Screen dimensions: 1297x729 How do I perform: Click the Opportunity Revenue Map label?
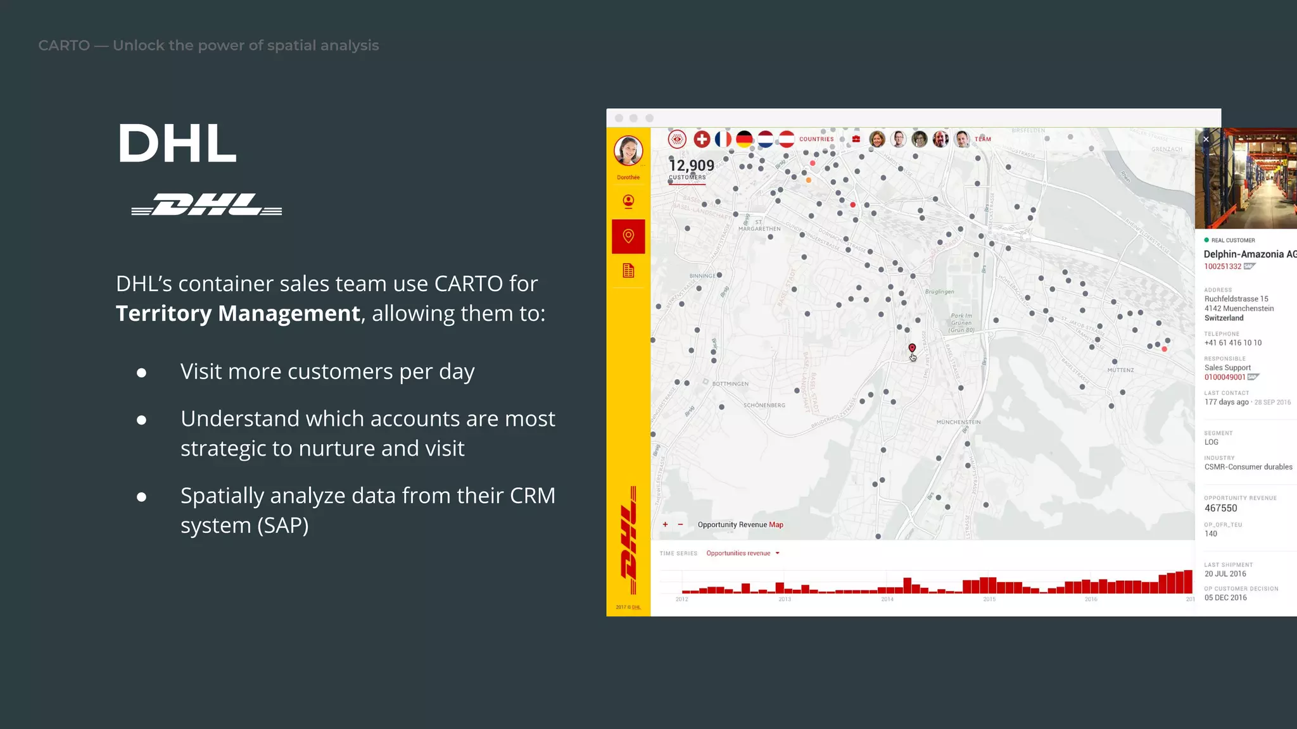pos(740,525)
